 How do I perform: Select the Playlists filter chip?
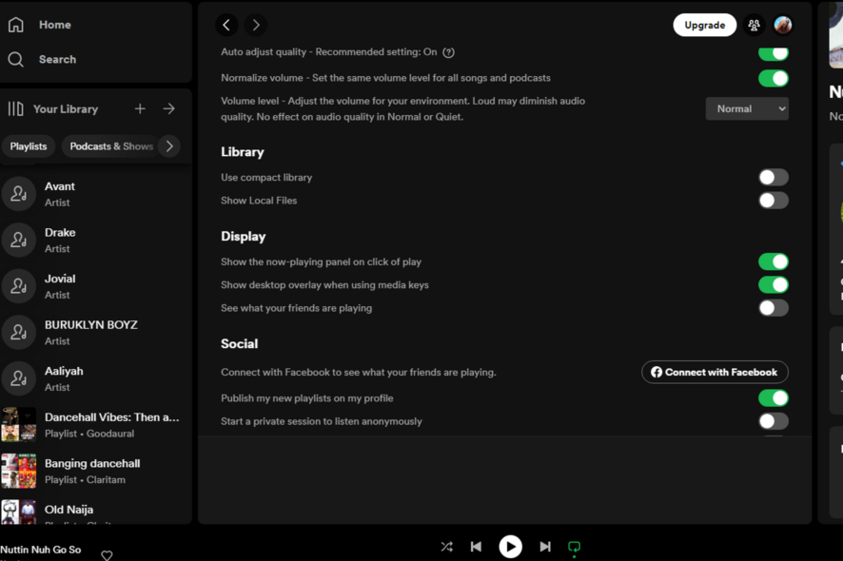click(29, 146)
